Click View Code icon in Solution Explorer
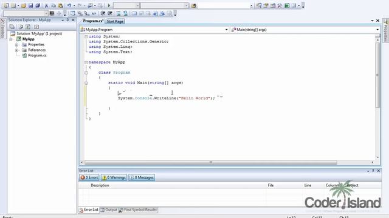Viewport: 389px width, 218px height. pyautogui.click(x=36, y=27)
